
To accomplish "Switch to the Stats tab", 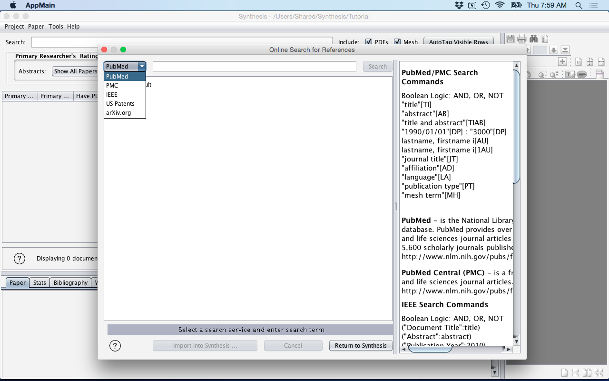I will (x=39, y=282).
